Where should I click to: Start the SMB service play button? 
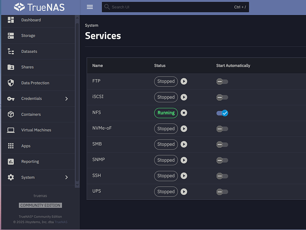(x=184, y=144)
